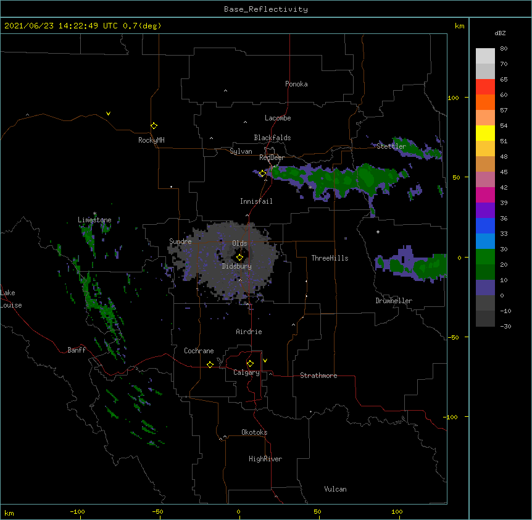This screenshot has width=532, height=520.
Task: Click the yellow V marker right of Calgary diamond
Action: pyautogui.click(x=265, y=361)
